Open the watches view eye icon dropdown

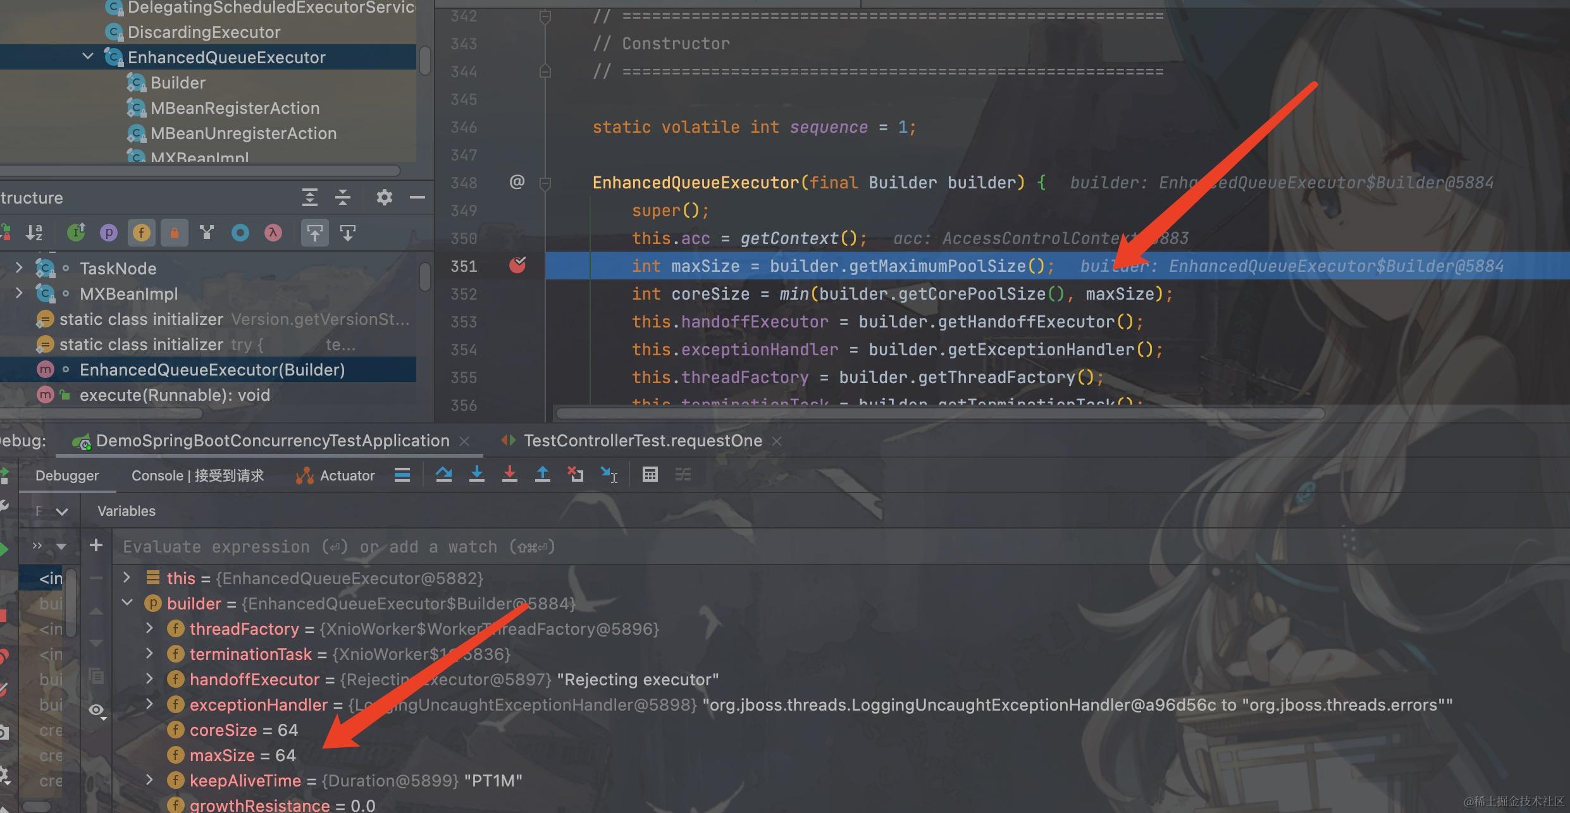(x=97, y=711)
